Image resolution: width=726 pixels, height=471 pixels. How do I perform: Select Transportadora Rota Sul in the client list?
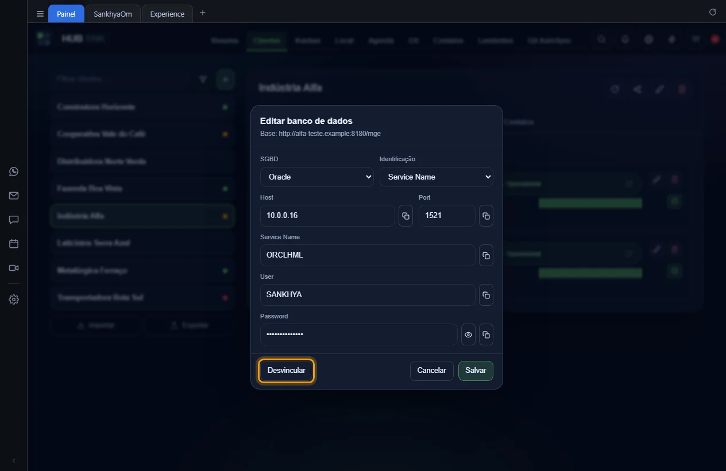[x=142, y=298]
